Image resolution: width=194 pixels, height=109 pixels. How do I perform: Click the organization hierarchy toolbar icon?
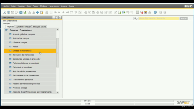(150, 12)
